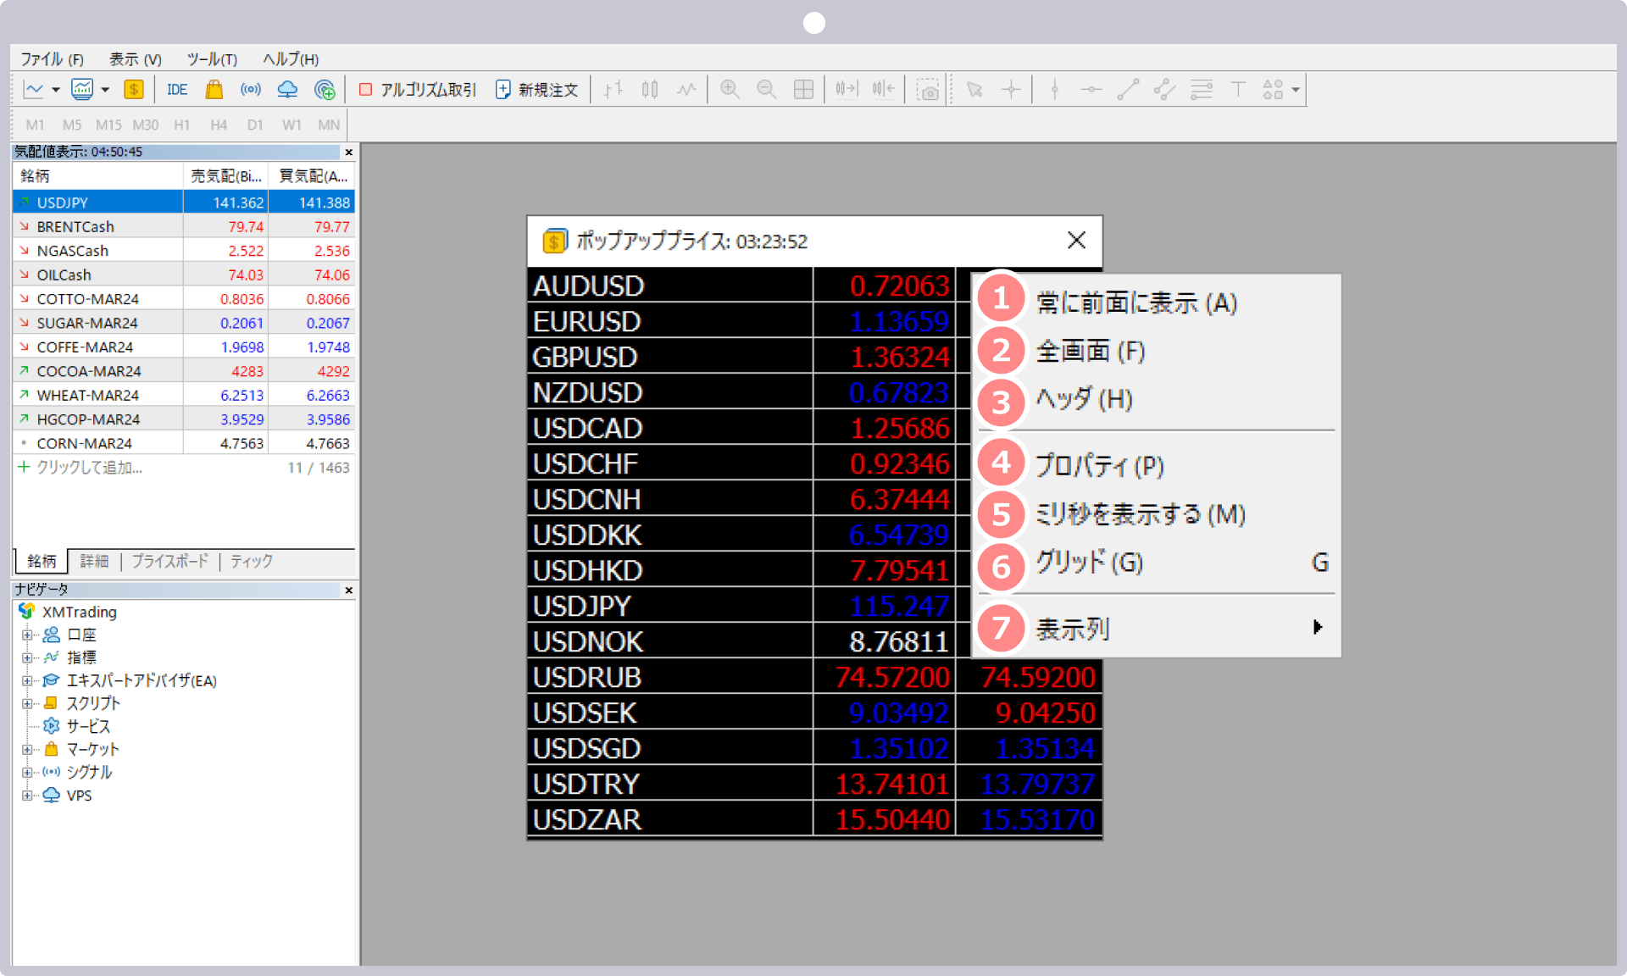The width and height of the screenshot is (1627, 976).
Task: Expand the 指標 tree node
Action: tap(27, 657)
